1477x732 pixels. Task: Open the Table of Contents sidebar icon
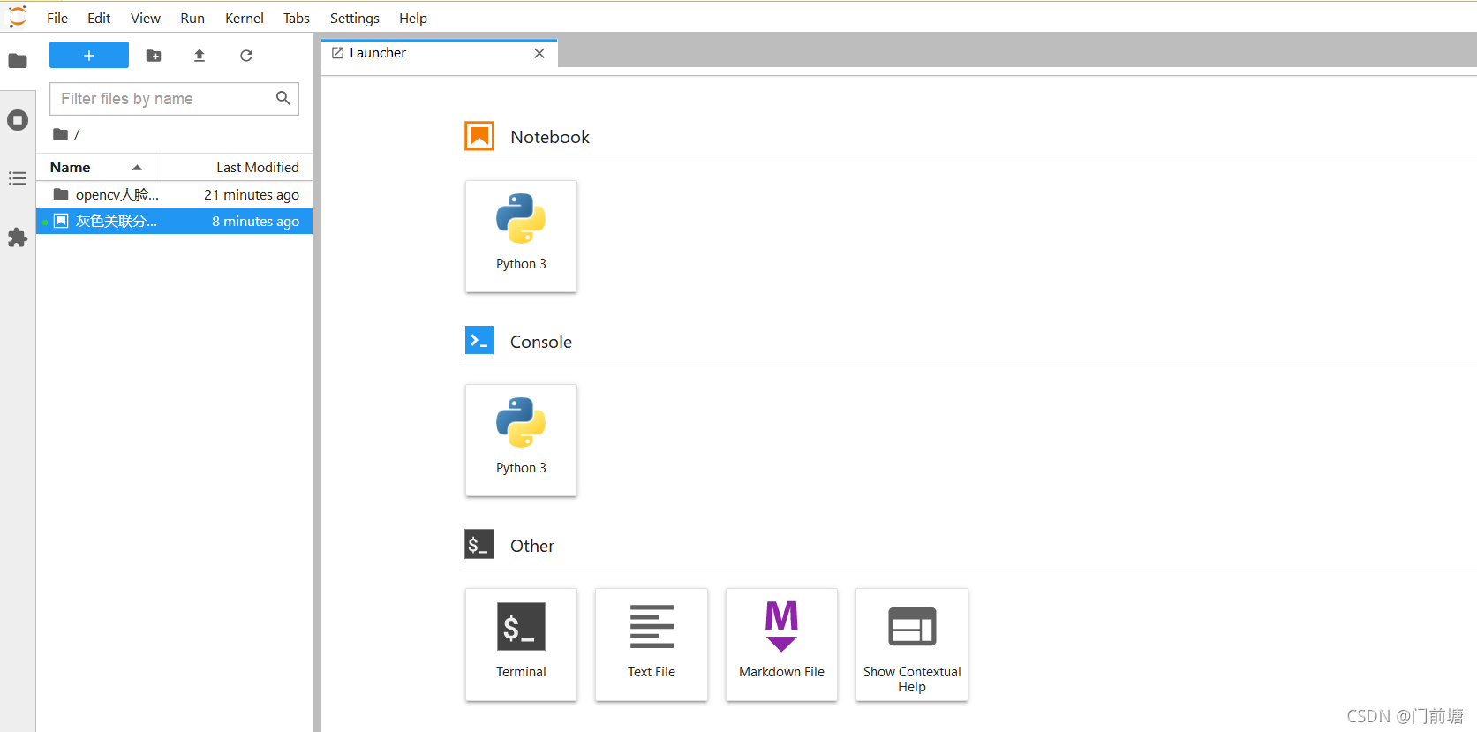click(x=18, y=179)
